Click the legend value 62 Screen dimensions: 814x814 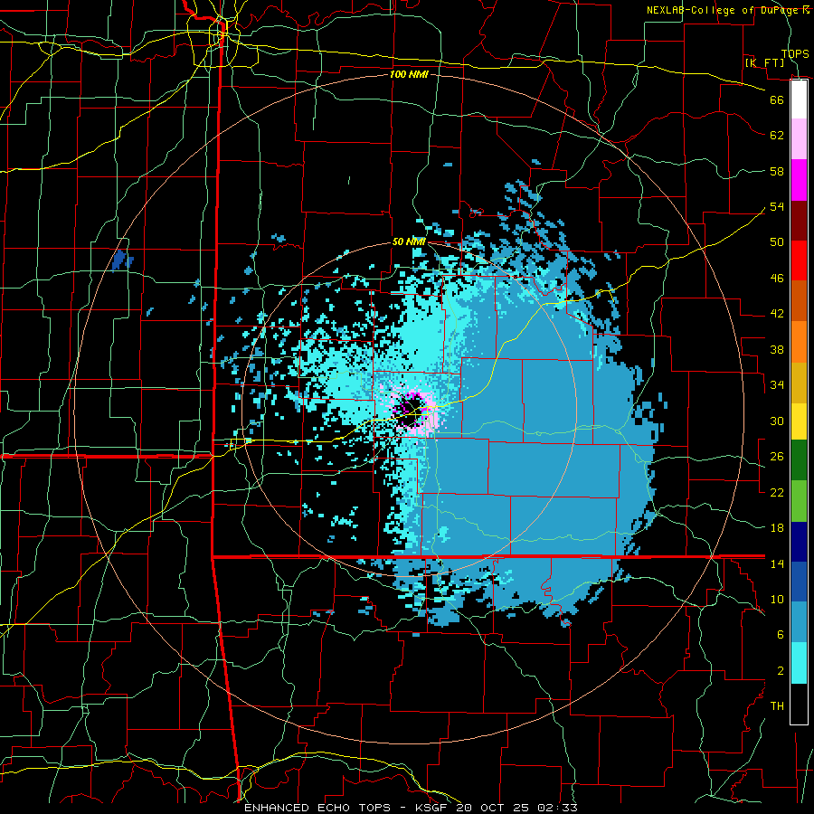[x=777, y=136]
